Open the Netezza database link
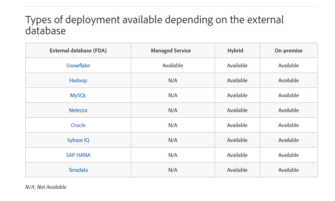Viewport: 335px width, 201px height. click(78, 110)
